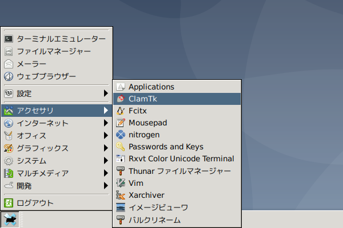Choose the Xarchiver label
The width and height of the screenshot is (343, 228).
tap(146, 195)
